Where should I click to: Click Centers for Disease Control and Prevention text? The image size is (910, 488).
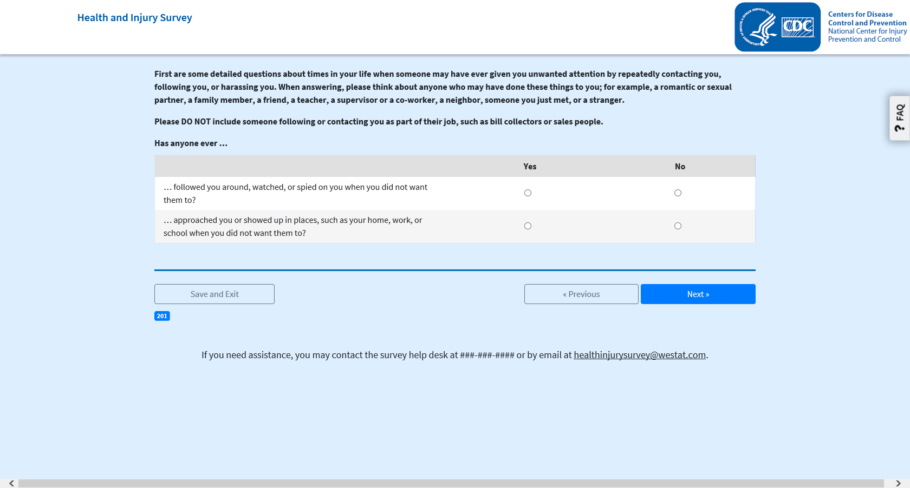(867, 18)
